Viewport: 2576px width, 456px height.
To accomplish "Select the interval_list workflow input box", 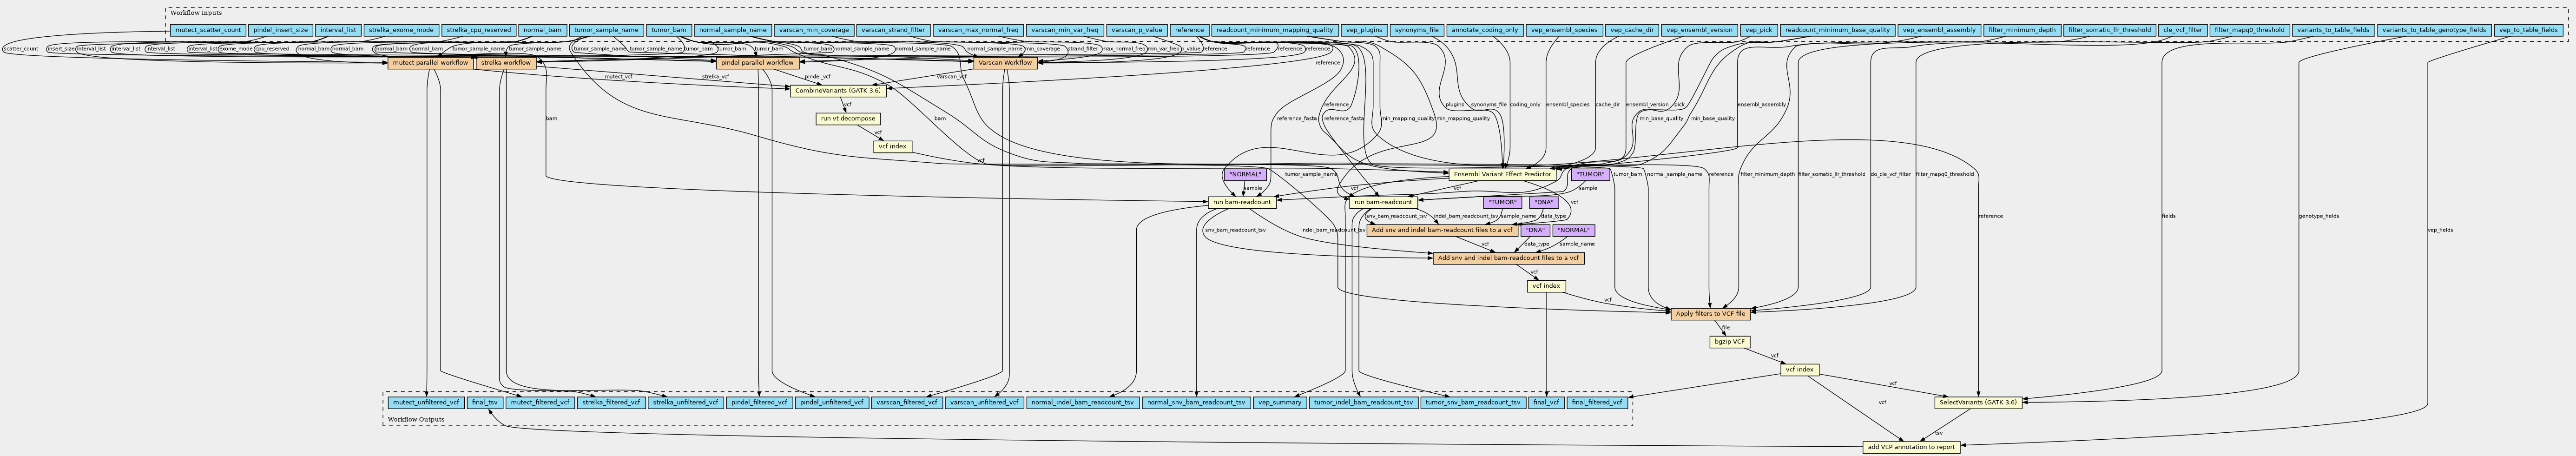I will tap(338, 30).
